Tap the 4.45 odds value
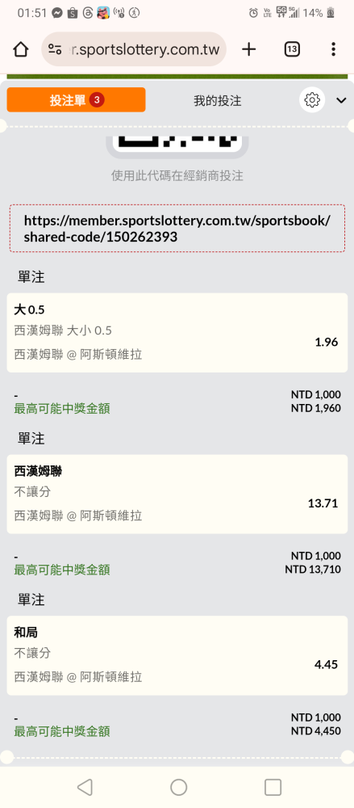Viewport: 354px width, 808px height. pos(327,665)
